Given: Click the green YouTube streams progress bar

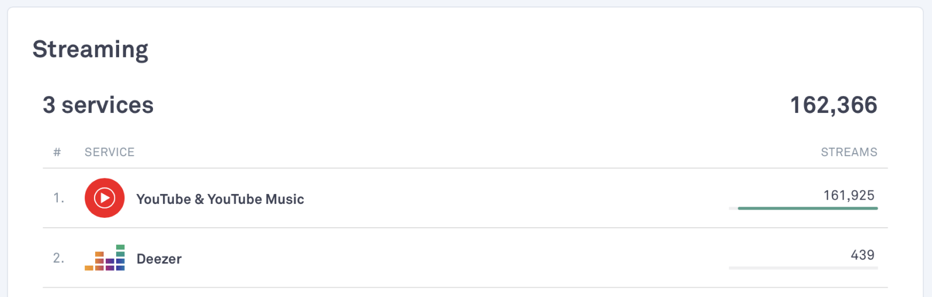Looking at the screenshot, I should [x=807, y=208].
